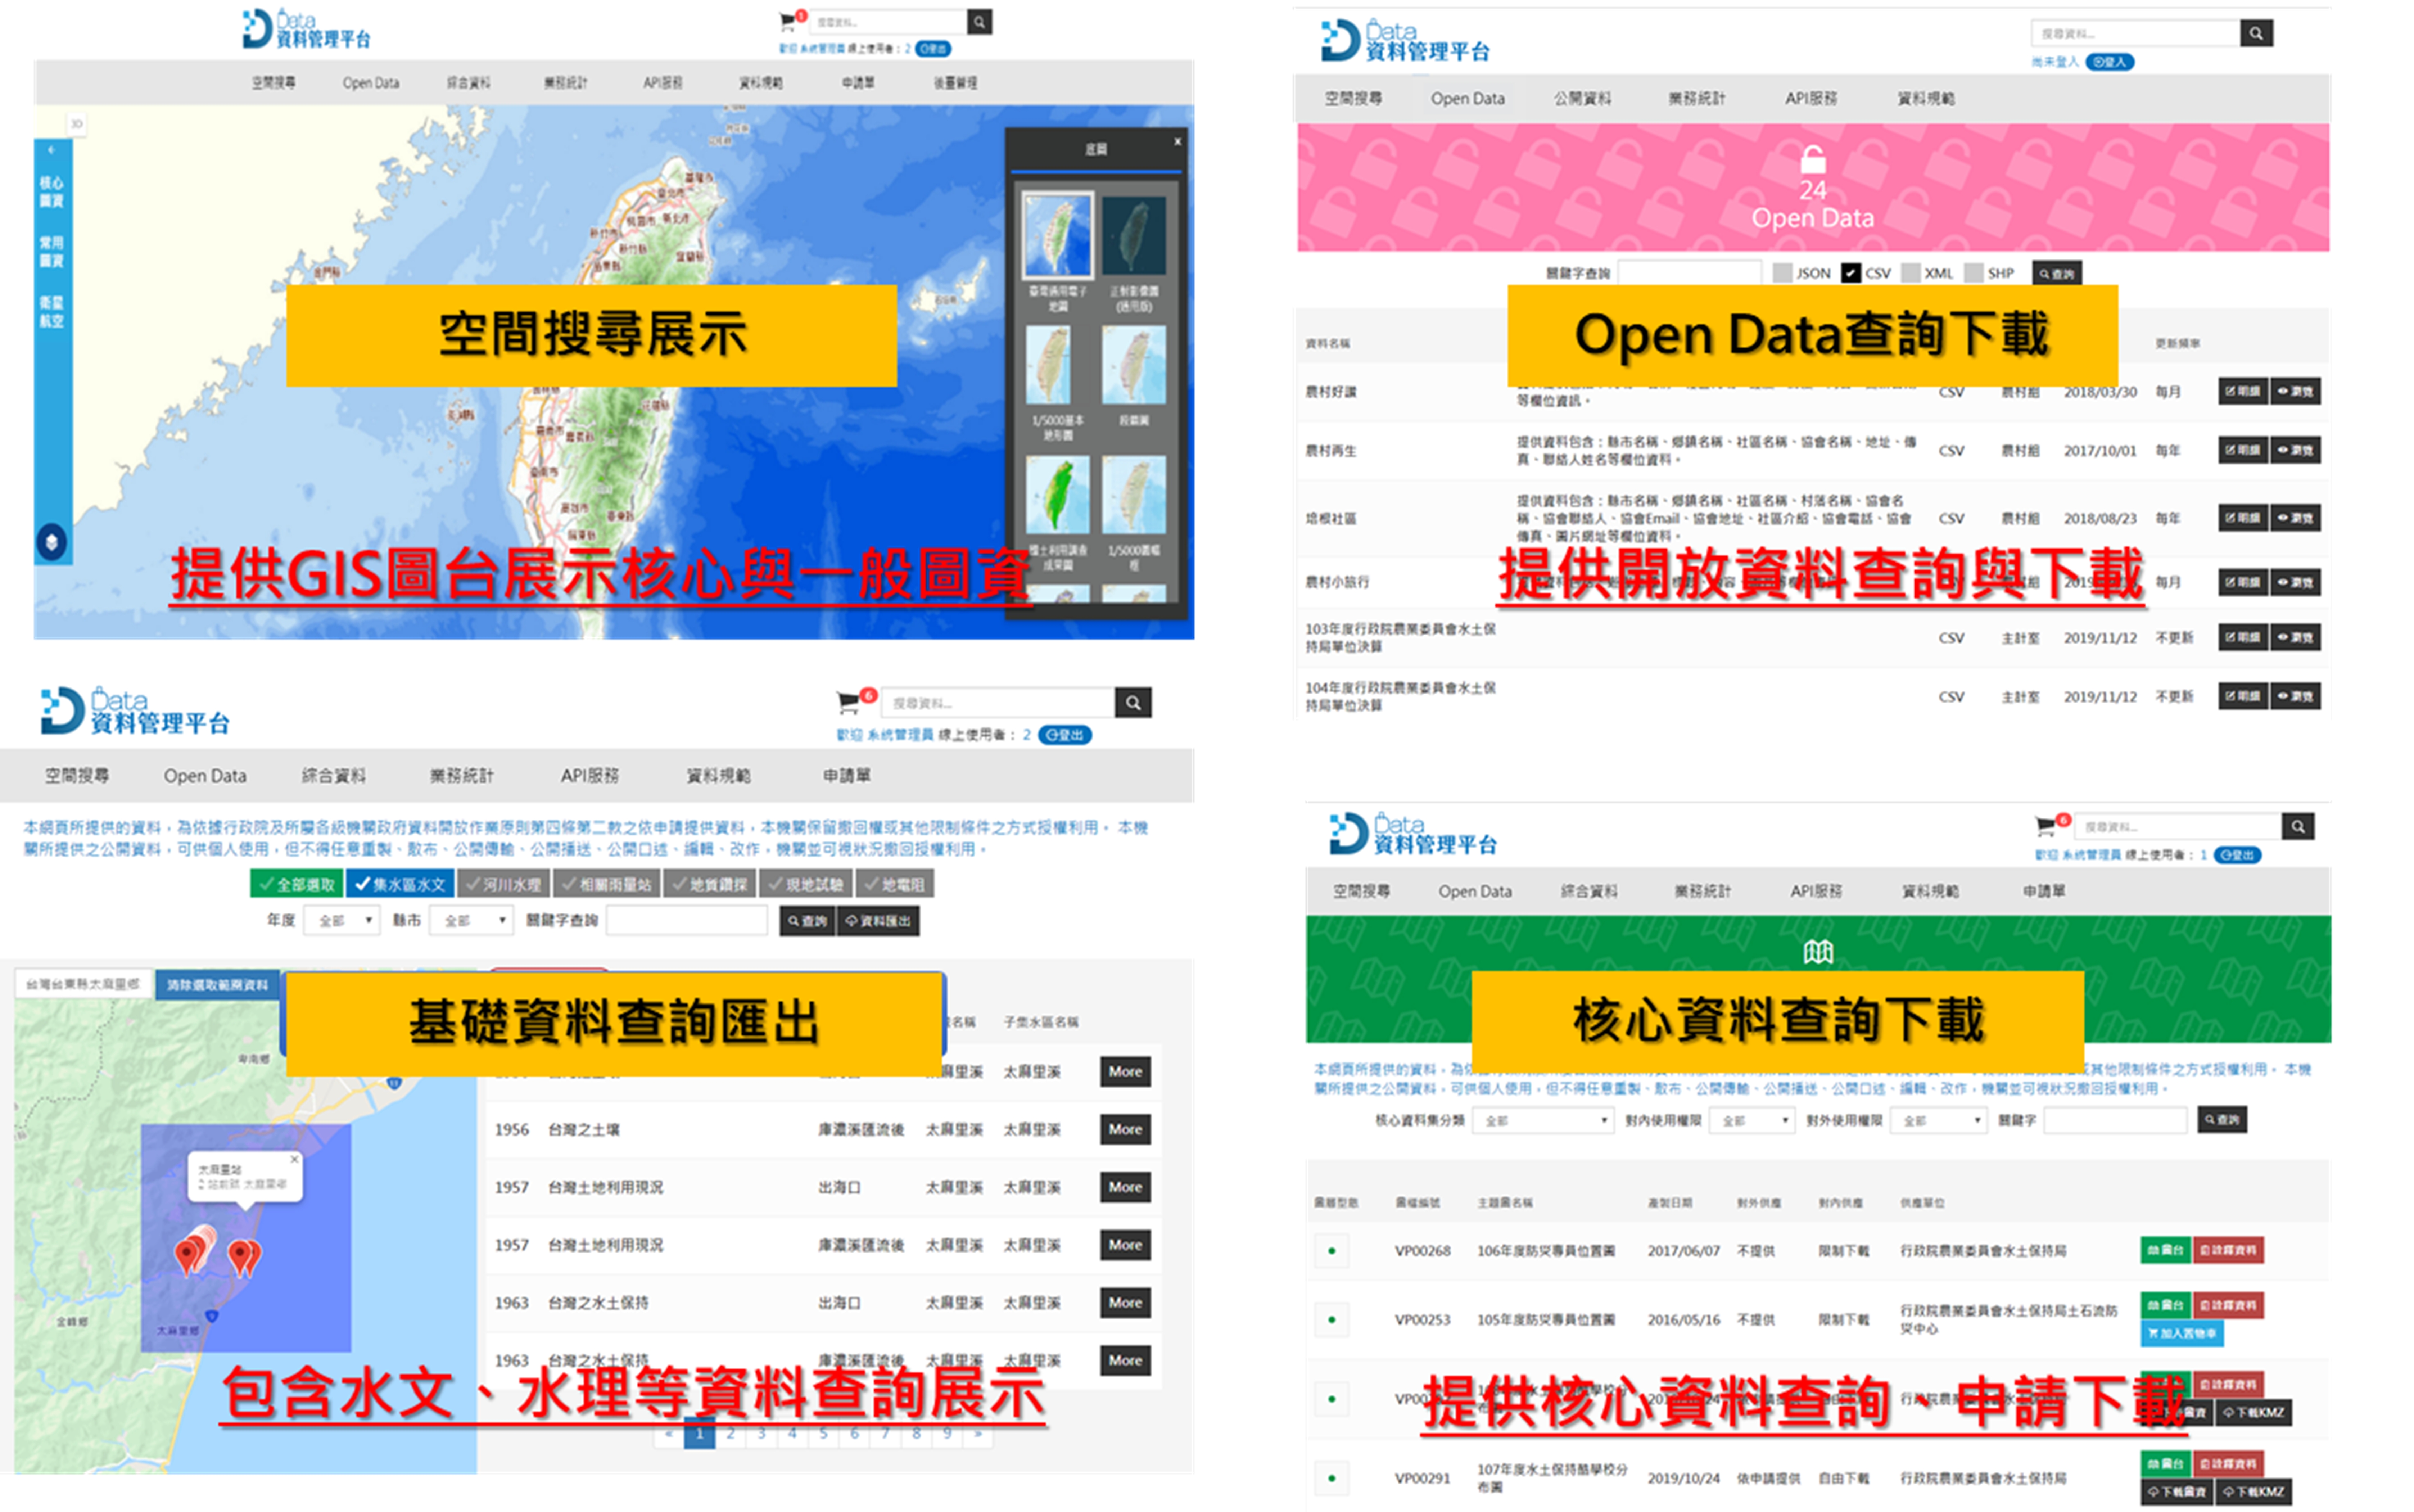
Task: Click 查詢 button next to SHP checkbox
Action: click(2057, 274)
